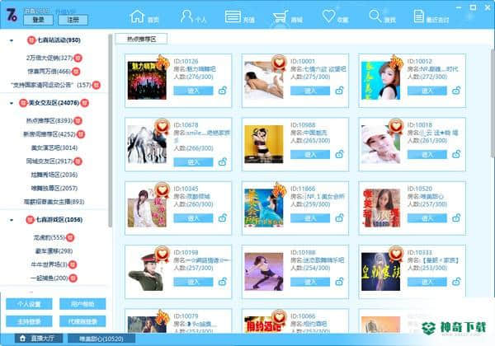Click the lock icon on room ID:10988
The height and width of the screenshot is (346, 495).
click(339, 154)
